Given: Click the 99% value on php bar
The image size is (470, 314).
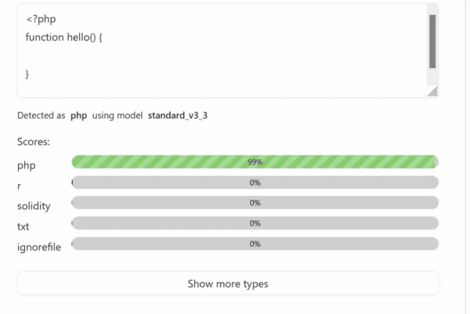Looking at the screenshot, I should [255, 162].
